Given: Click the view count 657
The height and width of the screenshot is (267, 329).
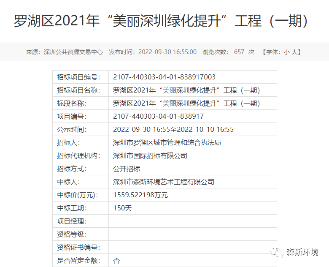Looking at the screenshot, I should pyautogui.click(x=239, y=52).
